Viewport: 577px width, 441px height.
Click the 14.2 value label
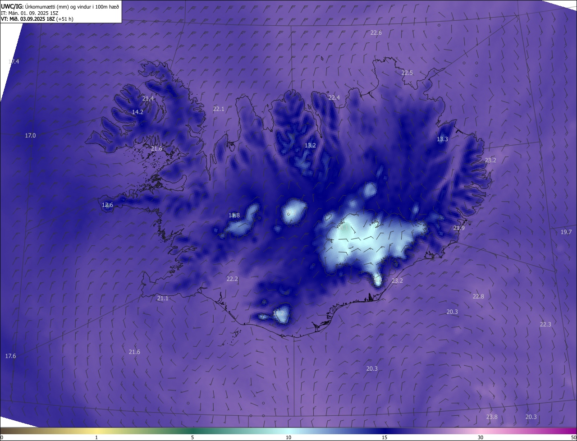pyautogui.click(x=137, y=112)
